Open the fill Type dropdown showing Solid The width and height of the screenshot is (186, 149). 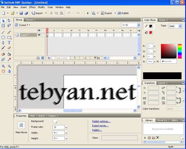tap(175, 26)
